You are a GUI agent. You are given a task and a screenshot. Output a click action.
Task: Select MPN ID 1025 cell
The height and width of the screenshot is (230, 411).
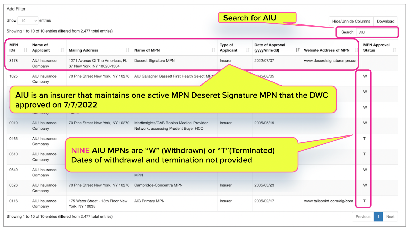[14, 76]
